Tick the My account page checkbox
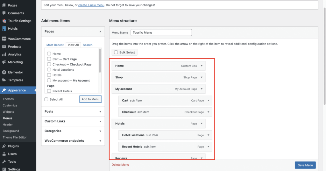This screenshot has width=326, height=171. click(x=49, y=80)
